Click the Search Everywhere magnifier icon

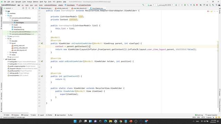coord(217,5)
